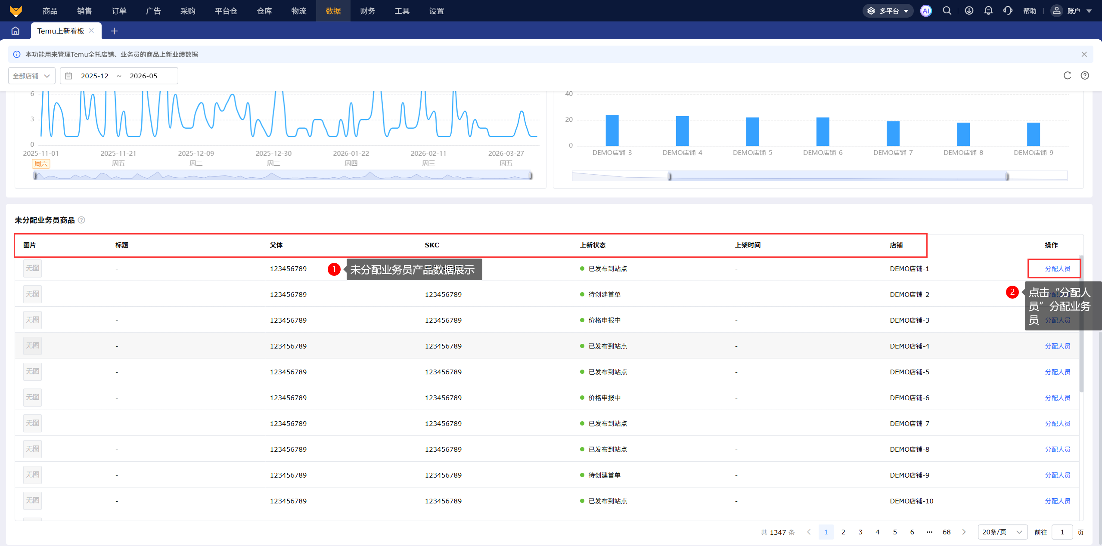The image size is (1102, 546).
Task: Open the 设置 menu
Action: pyautogui.click(x=436, y=11)
